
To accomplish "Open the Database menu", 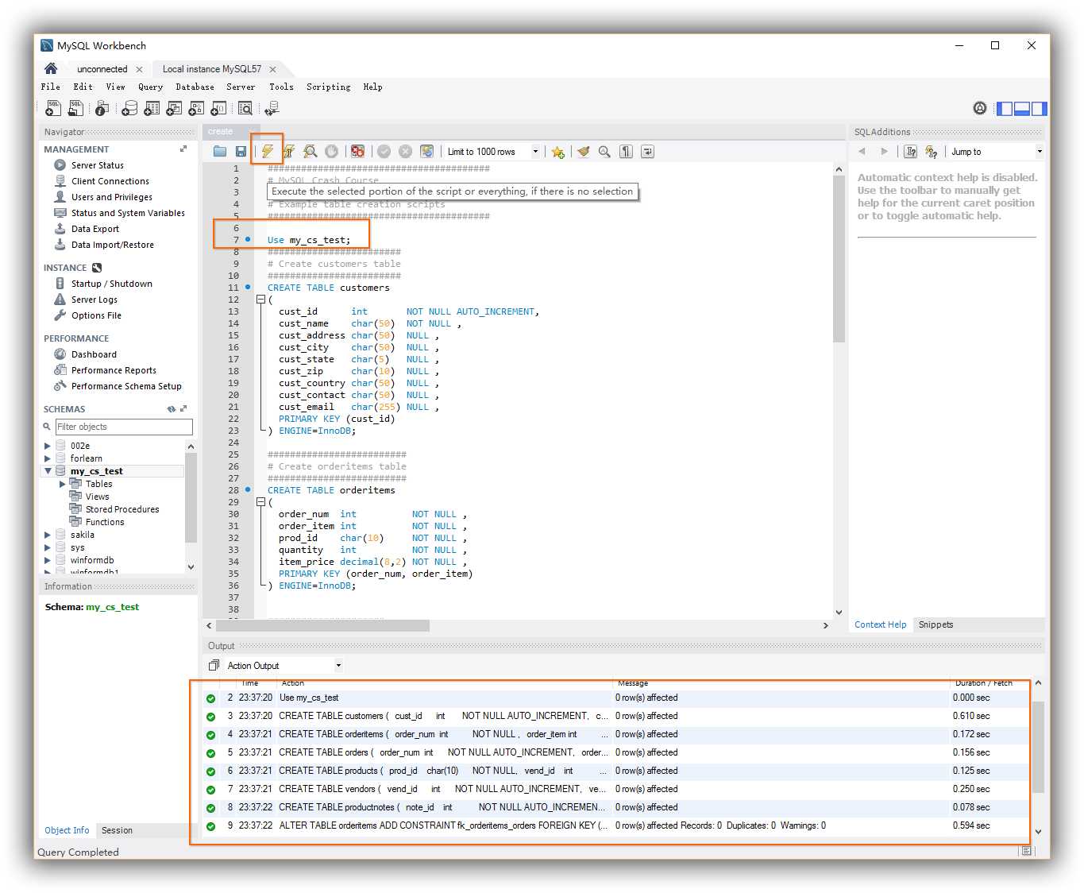I will click(195, 87).
